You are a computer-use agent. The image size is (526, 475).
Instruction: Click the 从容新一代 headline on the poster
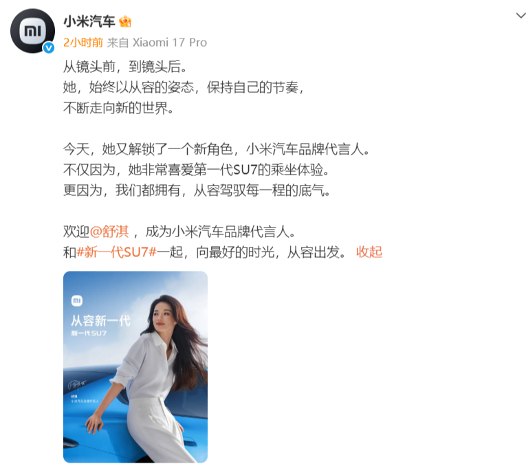[100, 321]
